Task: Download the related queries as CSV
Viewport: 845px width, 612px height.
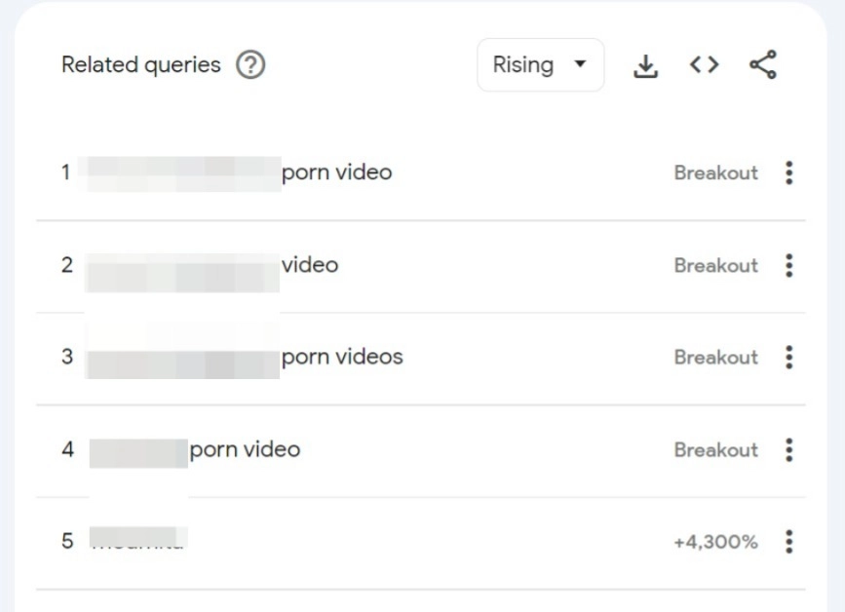Action: coord(645,65)
